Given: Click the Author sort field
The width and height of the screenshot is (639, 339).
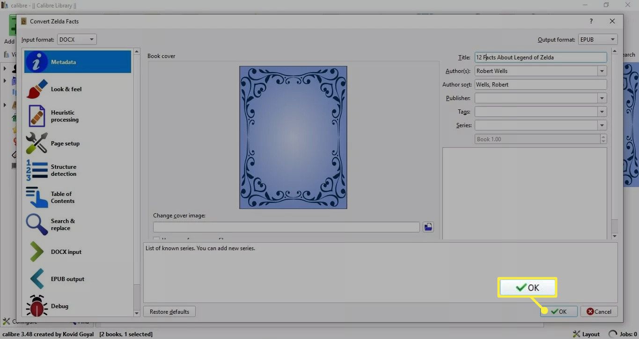Looking at the screenshot, I should [541, 85].
